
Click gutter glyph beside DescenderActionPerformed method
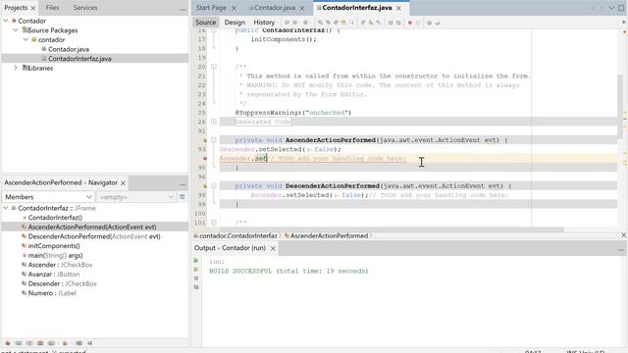pyautogui.click(x=205, y=186)
